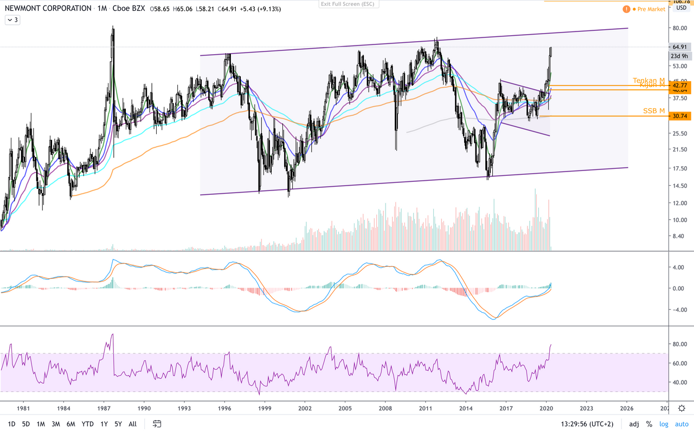Click the Pre Market warning icon

pyautogui.click(x=627, y=9)
